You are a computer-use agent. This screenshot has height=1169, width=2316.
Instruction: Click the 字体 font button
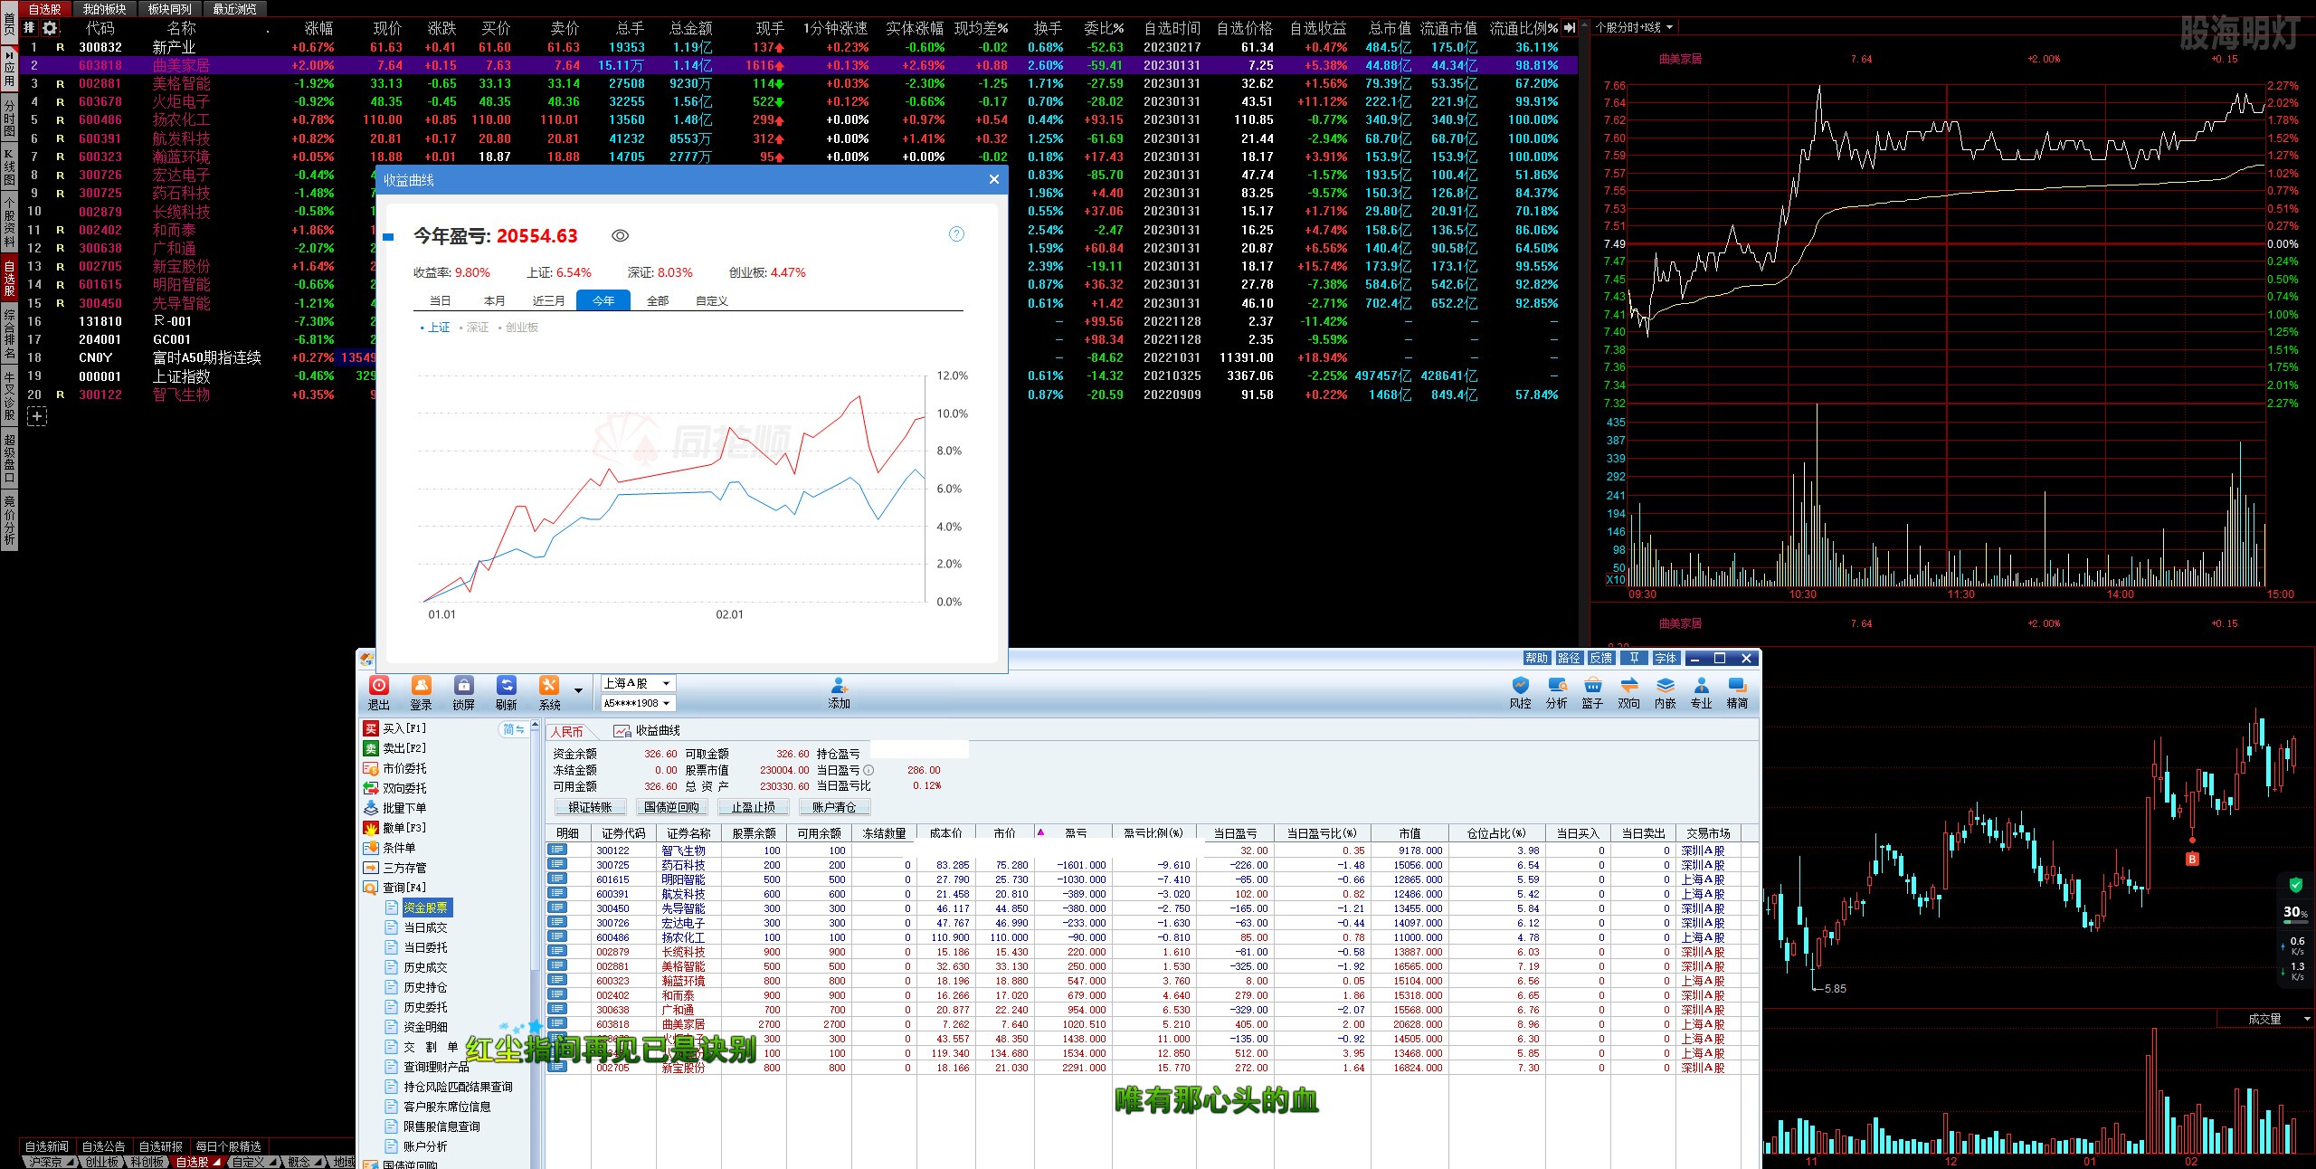pyautogui.click(x=1666, y=658)
